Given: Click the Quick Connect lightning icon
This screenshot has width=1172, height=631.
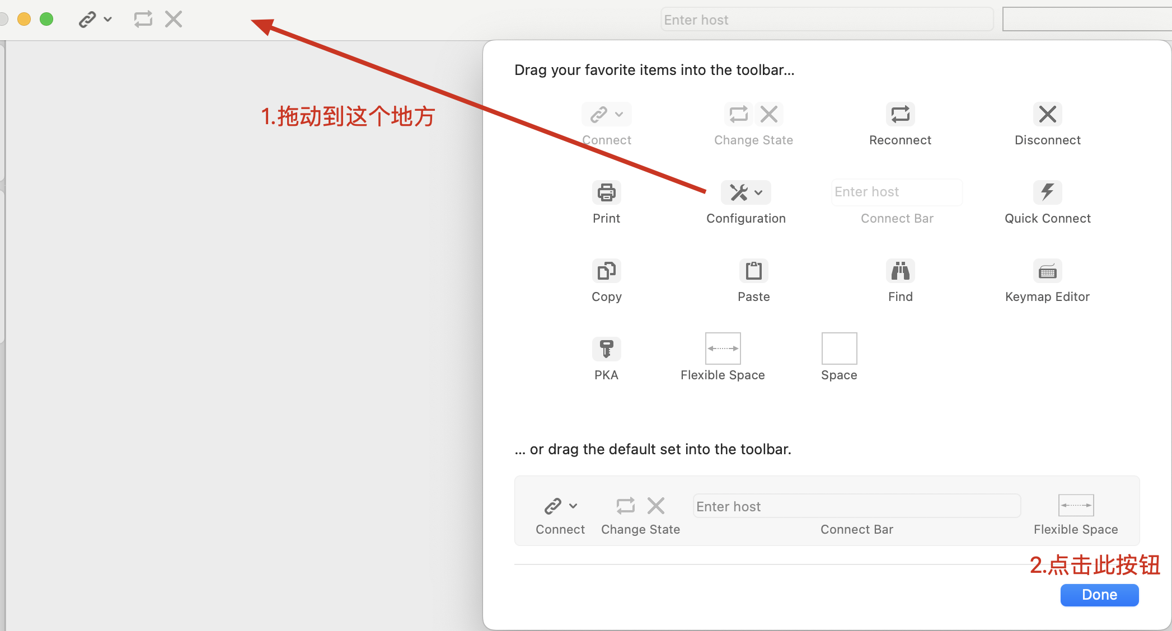Looking at the screenshot, I should (x=1047, y=192).
